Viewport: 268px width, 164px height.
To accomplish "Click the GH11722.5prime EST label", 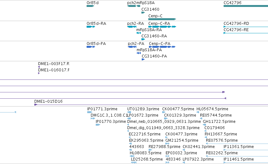I will pos(219,122).
